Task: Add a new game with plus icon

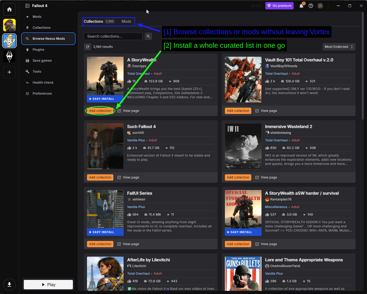Action: coord(9,72)
